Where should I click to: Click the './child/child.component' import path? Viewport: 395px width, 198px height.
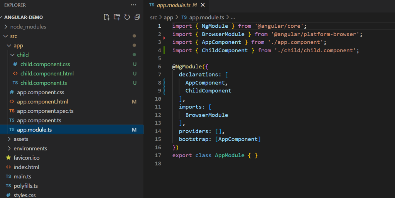tap(315, 50)
